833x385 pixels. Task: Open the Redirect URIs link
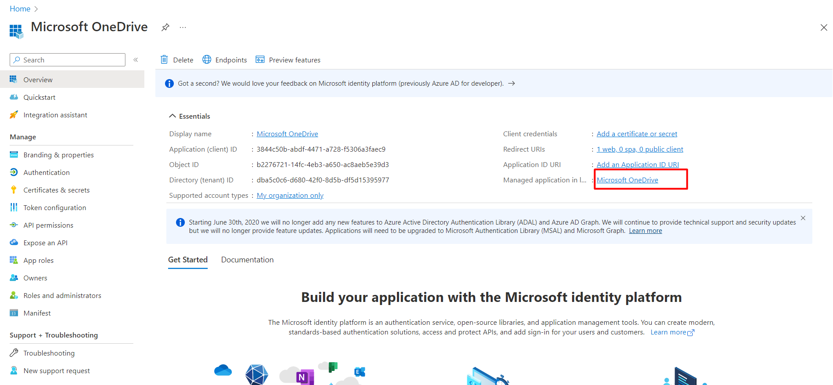[x=640, y=149]
